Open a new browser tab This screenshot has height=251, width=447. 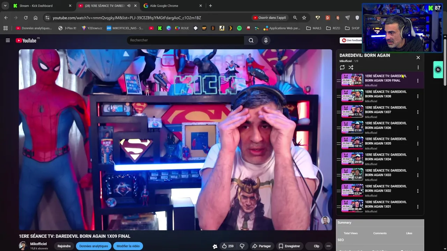[x=210, y=6]
